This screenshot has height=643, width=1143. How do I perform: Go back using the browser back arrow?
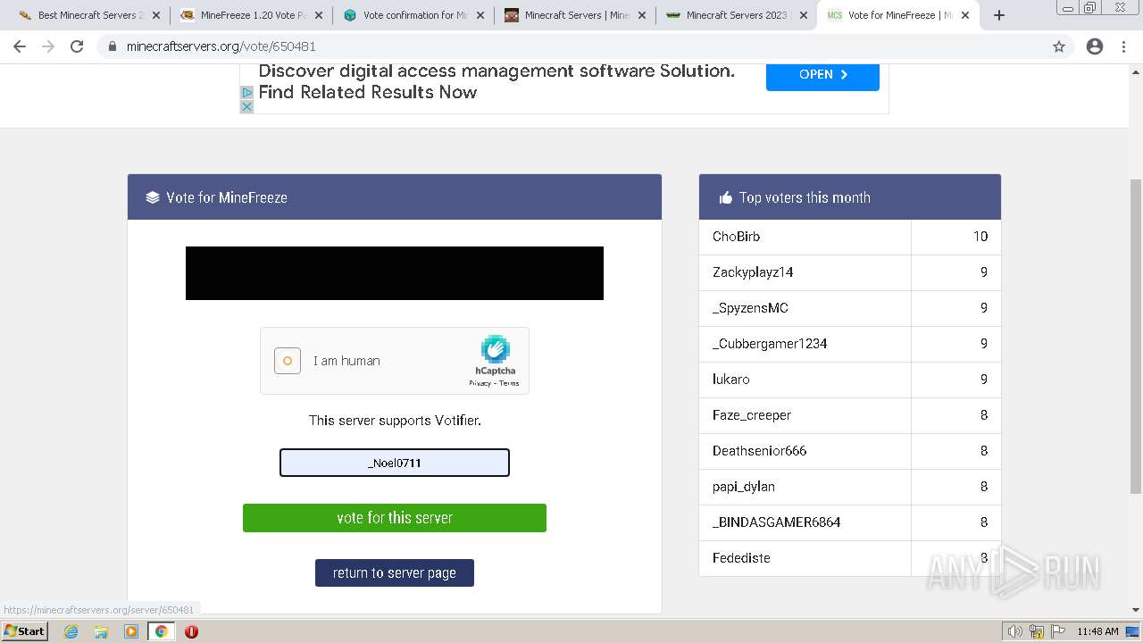point(20,46)
